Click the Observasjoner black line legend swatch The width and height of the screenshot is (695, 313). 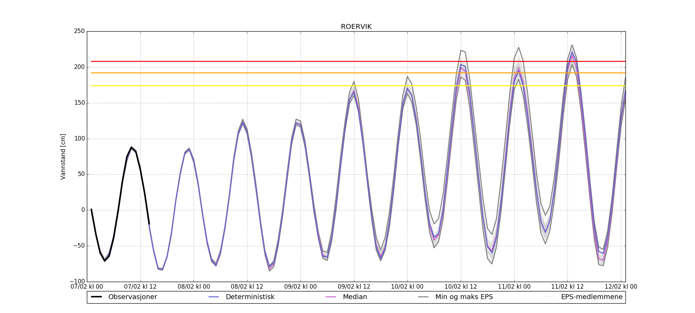pos(96,297)
